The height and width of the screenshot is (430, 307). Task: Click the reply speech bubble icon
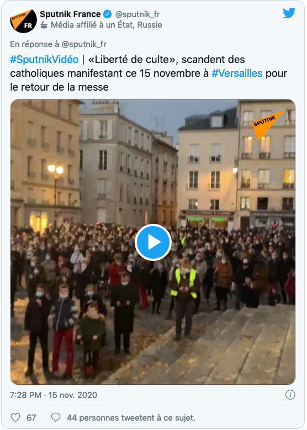click(x=56, y=417)
